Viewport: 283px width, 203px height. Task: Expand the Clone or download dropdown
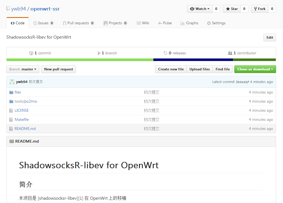point(255,69)
